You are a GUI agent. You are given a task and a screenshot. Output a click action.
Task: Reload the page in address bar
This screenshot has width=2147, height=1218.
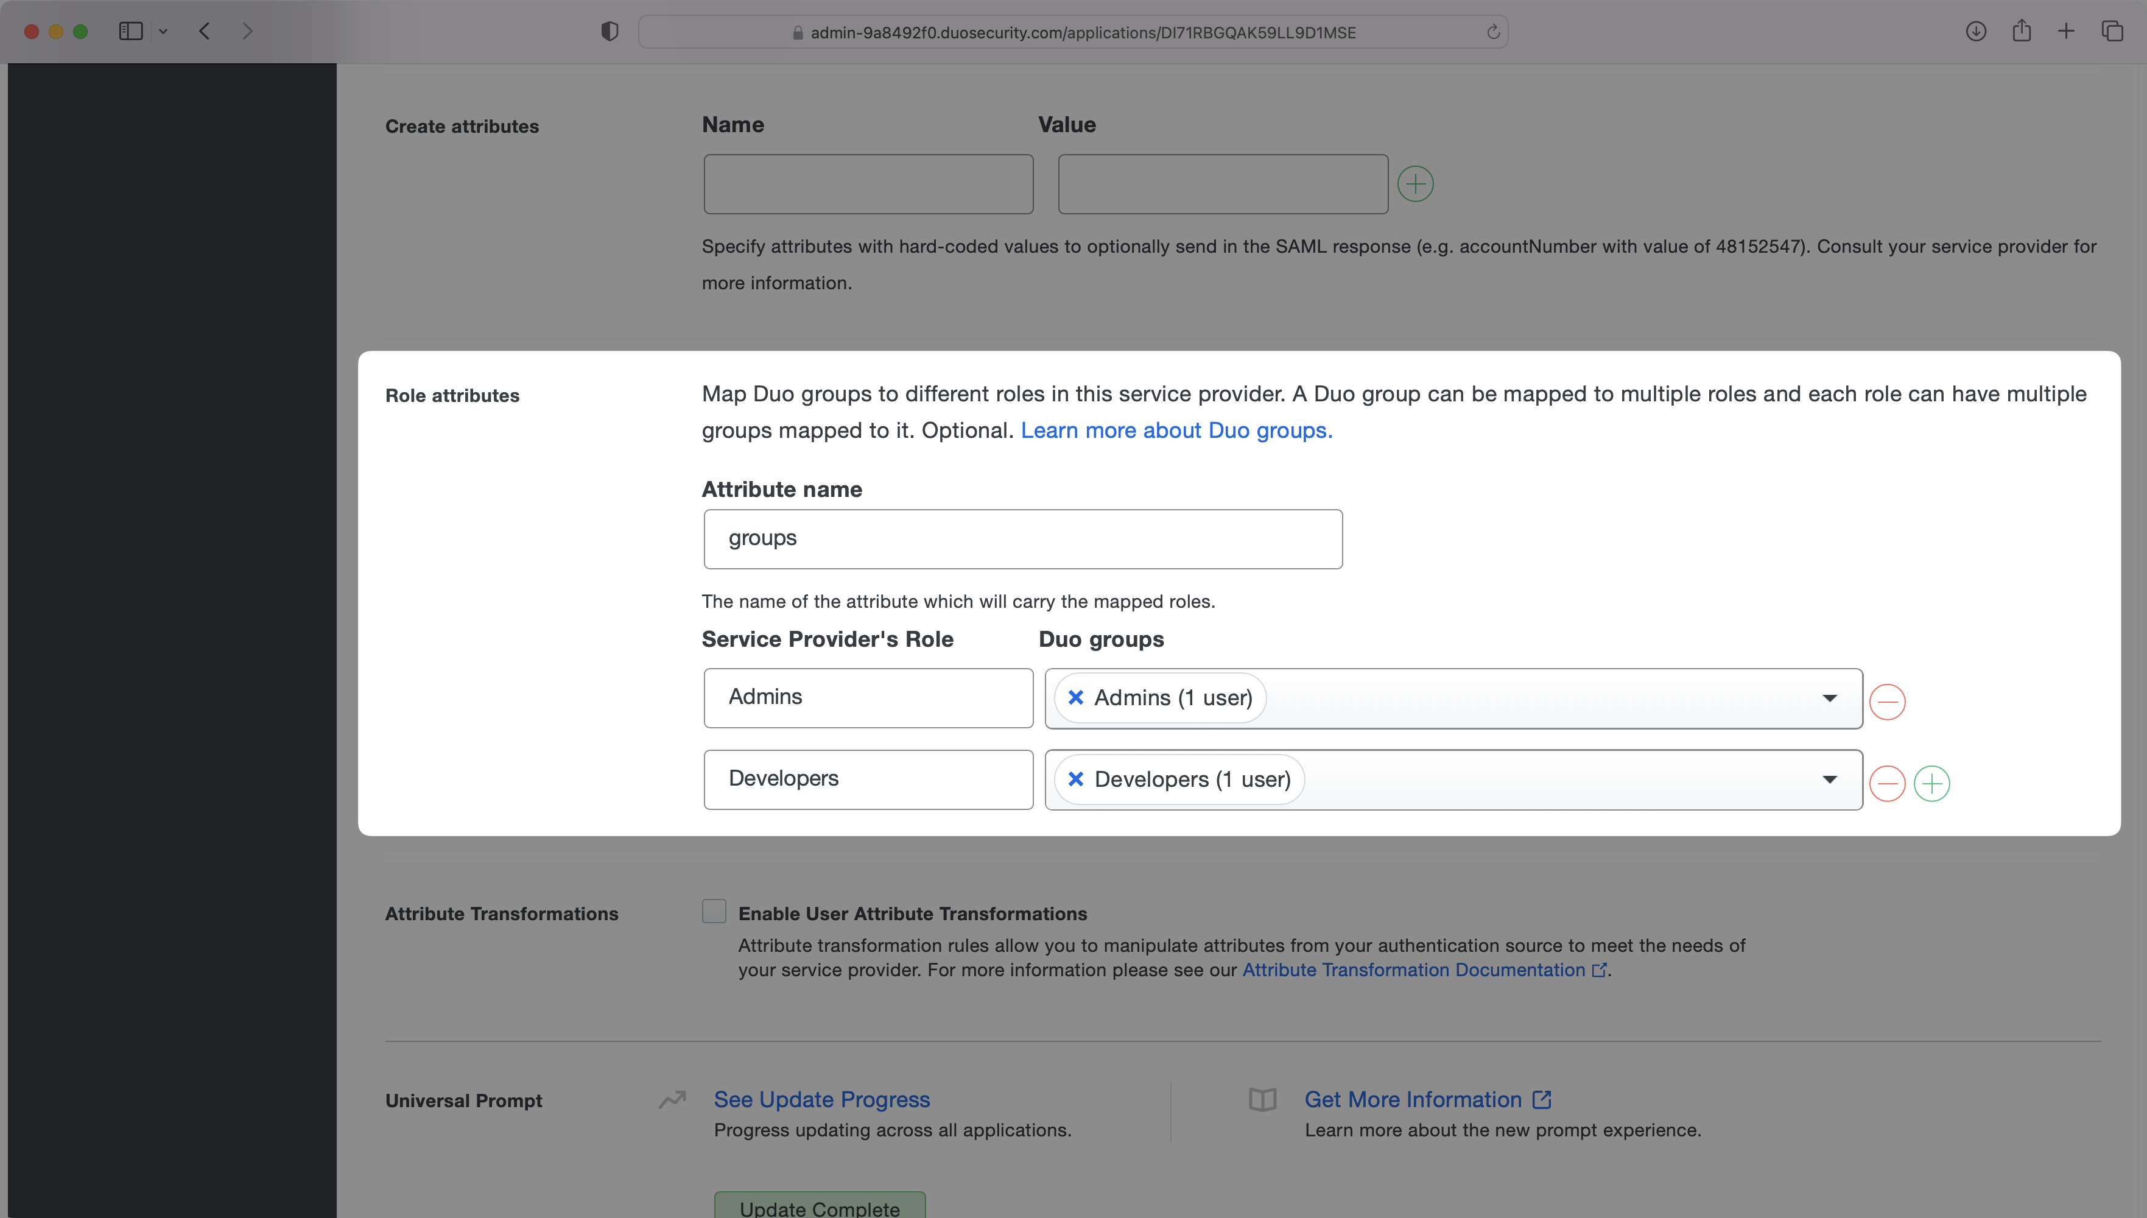click(1493, 33)
